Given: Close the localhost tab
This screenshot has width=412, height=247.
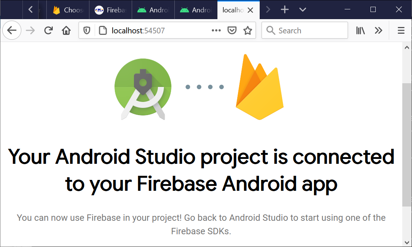Looking at the screenshot, I should tap(250, 10).
